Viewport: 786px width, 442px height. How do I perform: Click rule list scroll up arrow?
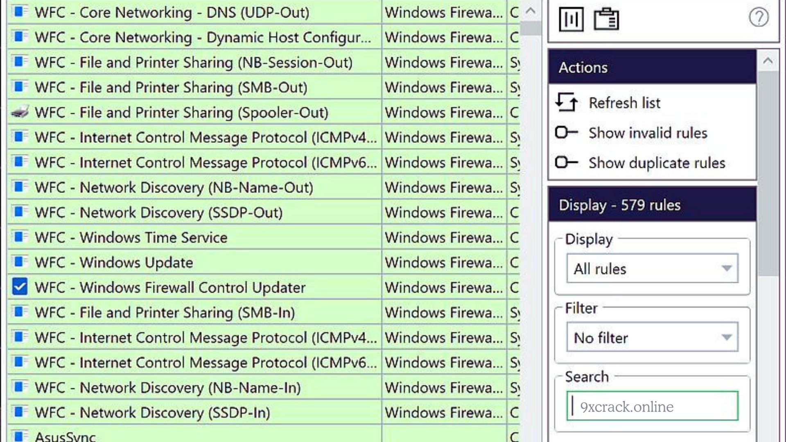click(x=531, y=11)
